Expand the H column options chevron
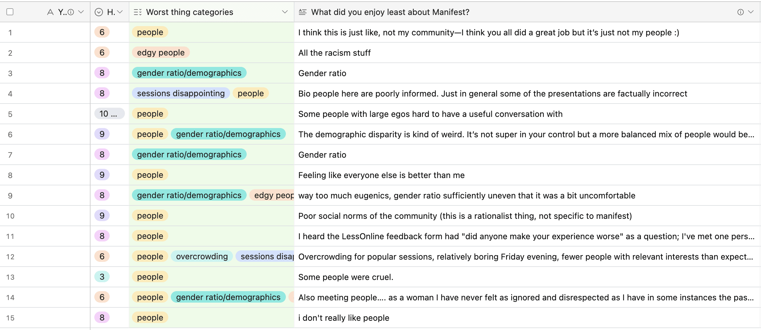 tap(120, 12)
